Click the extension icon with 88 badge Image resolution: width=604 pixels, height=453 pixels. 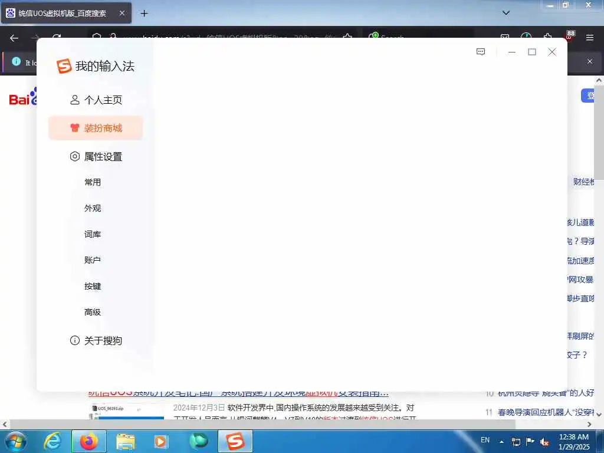click(x=569, y=36)
